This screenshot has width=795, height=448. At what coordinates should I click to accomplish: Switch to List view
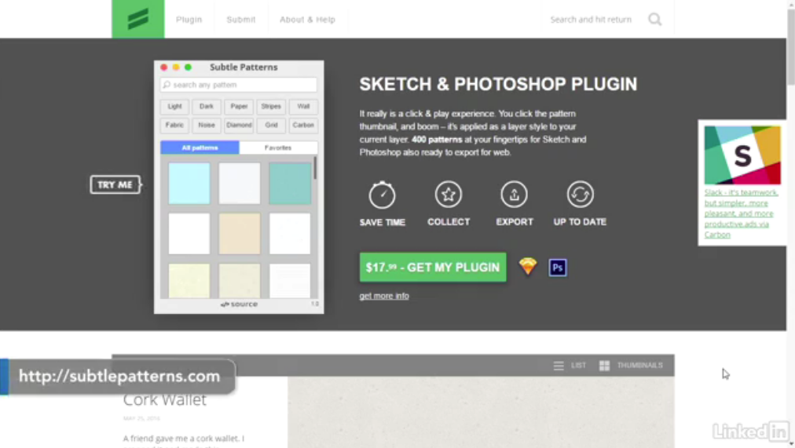(570, 366)
